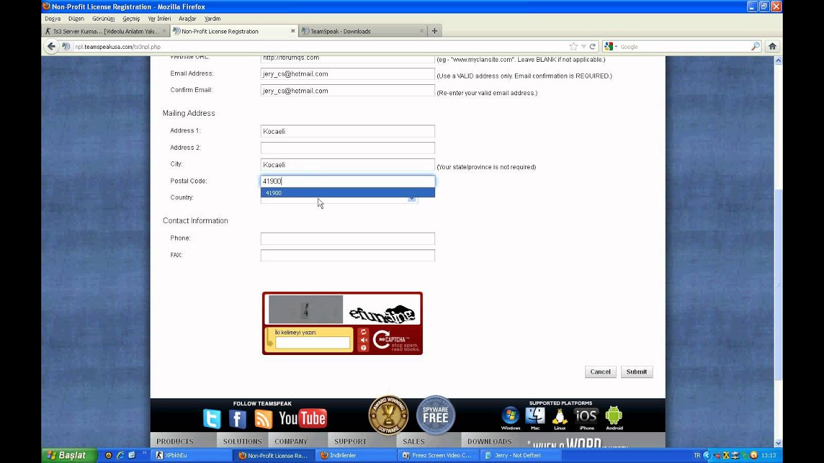The image size is (824, 463).
Task: Close the Non-Profit License Registration tab
Action: (293, 31)
